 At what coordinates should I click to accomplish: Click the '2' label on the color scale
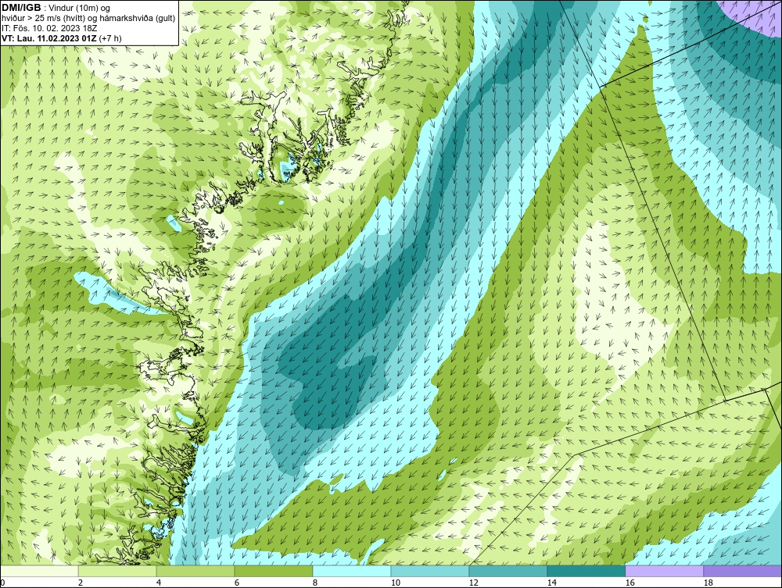(x=81, y=583)
